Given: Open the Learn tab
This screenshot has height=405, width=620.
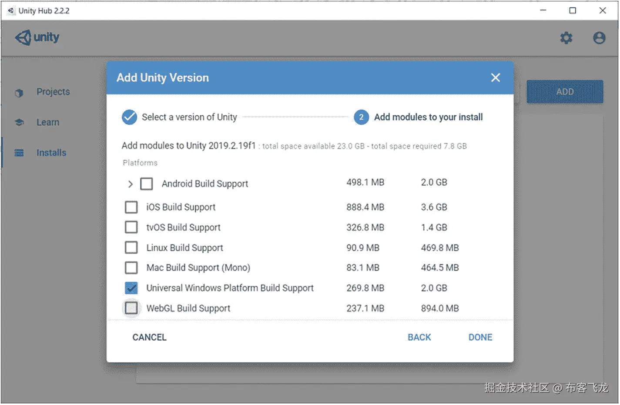Looking at the screenshot, I should (x=48, y=122).
